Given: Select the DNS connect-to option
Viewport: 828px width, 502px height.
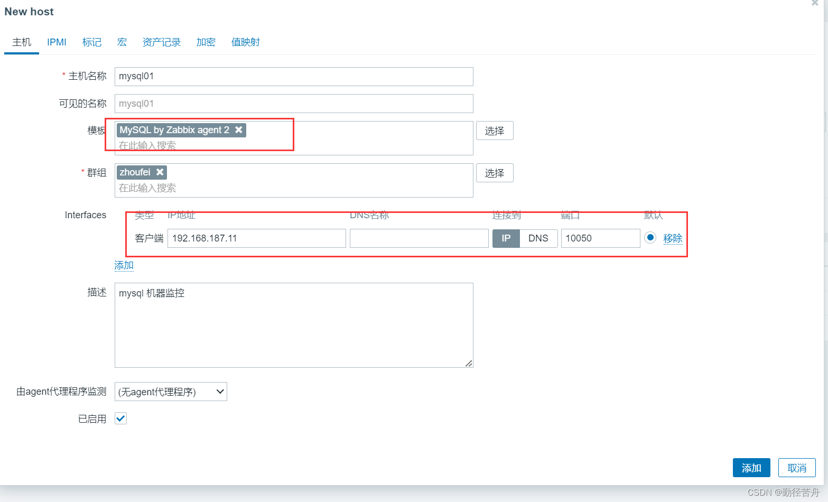Looking at the screenshot, I should (x=538, y=238).
